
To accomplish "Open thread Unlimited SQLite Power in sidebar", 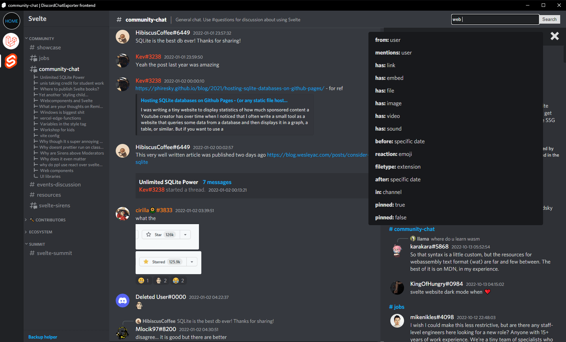I will coord(62,77).
